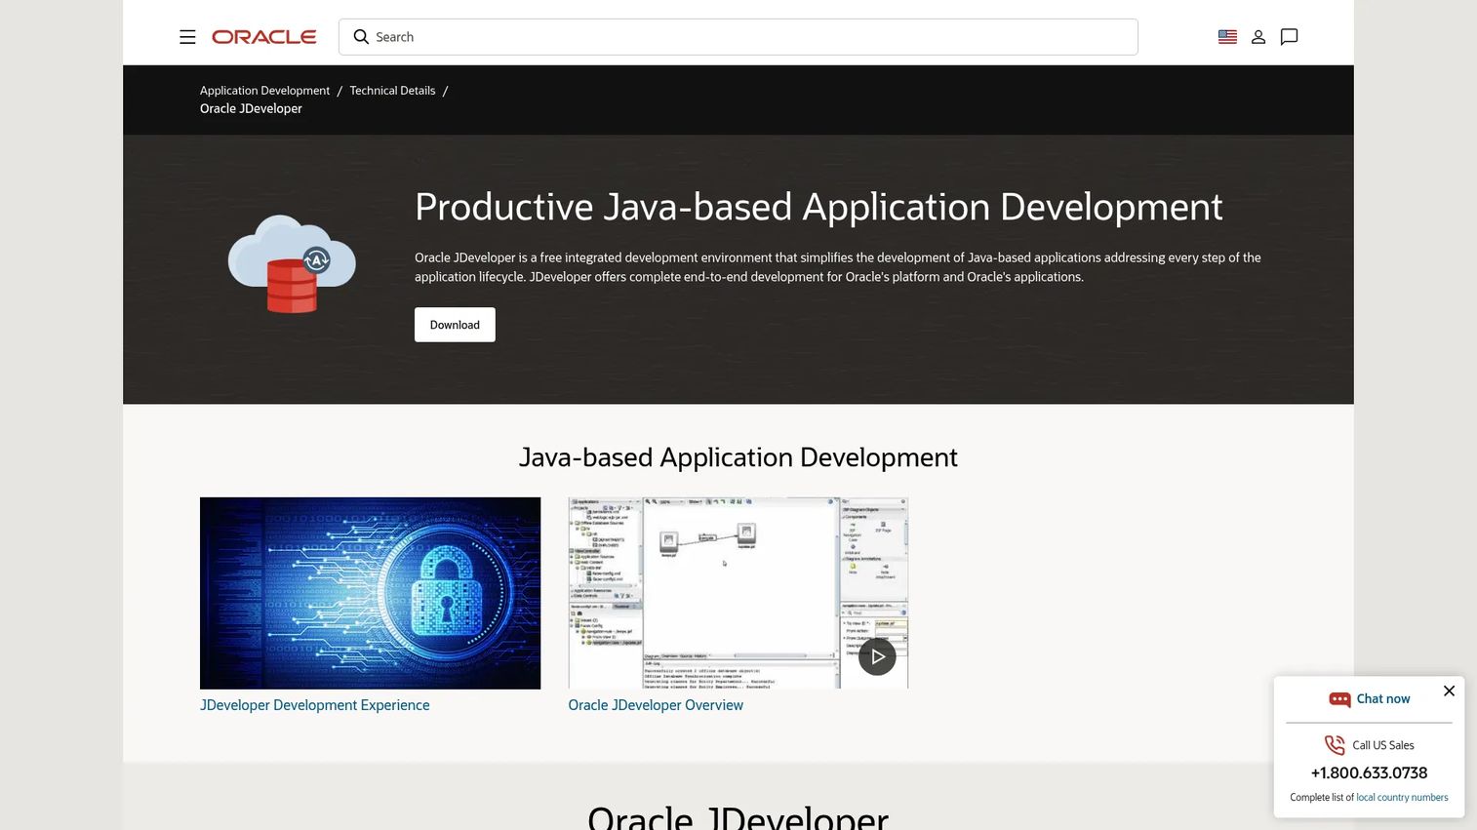
Task: Open the user account icon
Action: pyautogui.click(x=1258, y=37)
